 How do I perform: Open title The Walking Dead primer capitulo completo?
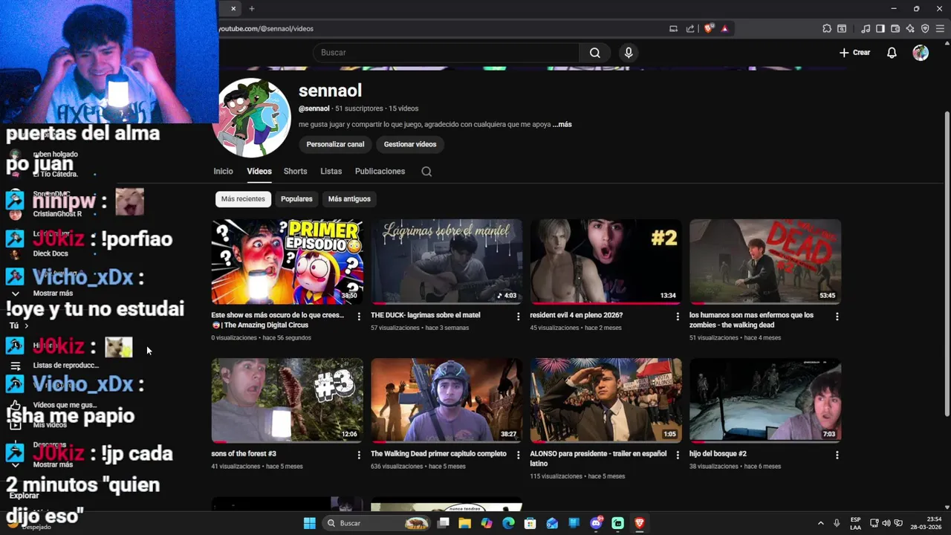click(438, 454)
